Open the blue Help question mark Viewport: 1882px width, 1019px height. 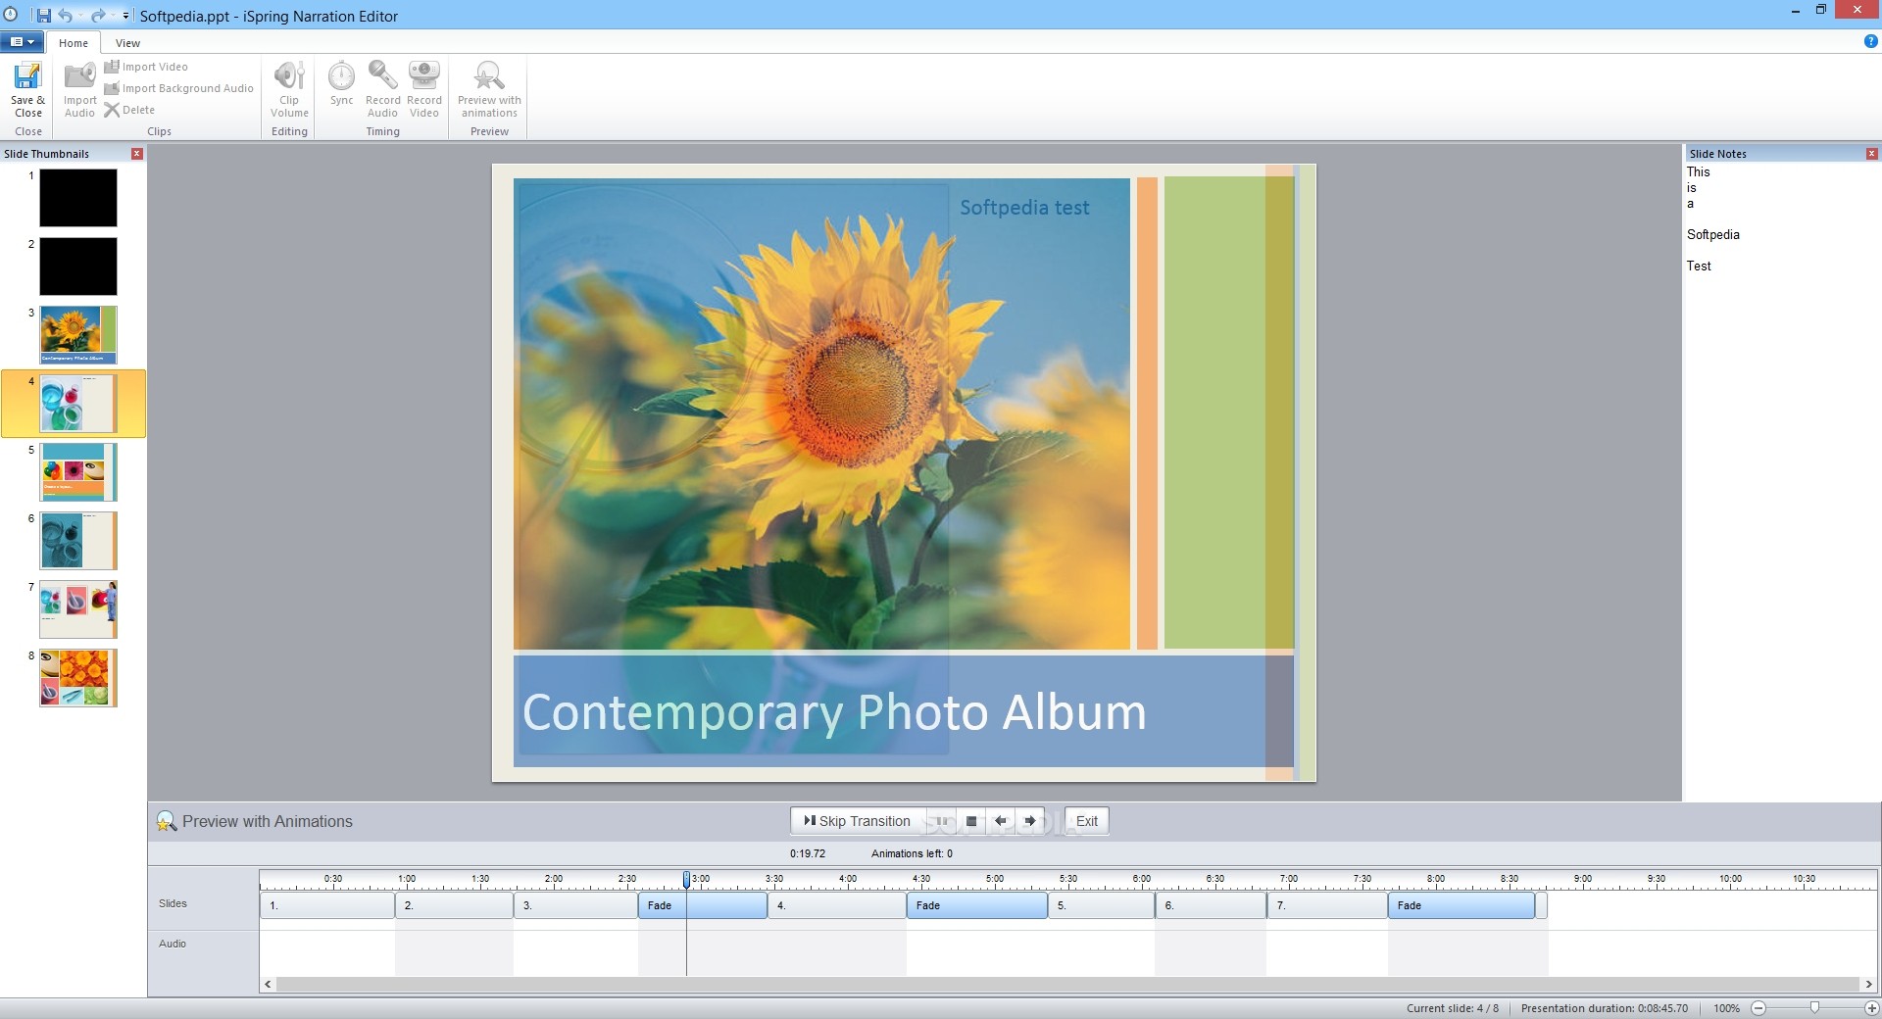coord(1870,41)
